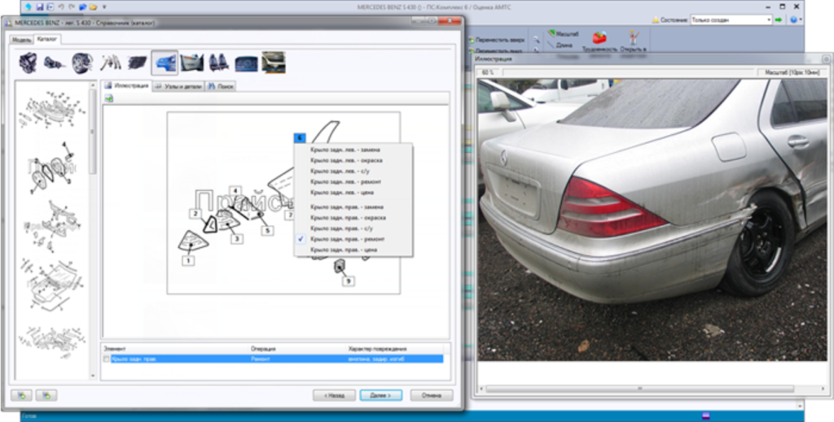Select the door panel category icon
The width and height of the screenshot is (834, 422).
coord(191,63)
